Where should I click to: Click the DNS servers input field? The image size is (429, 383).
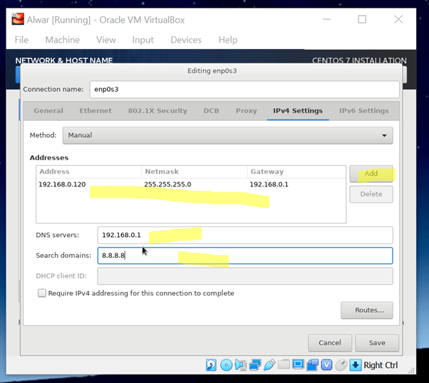point(244,235)
